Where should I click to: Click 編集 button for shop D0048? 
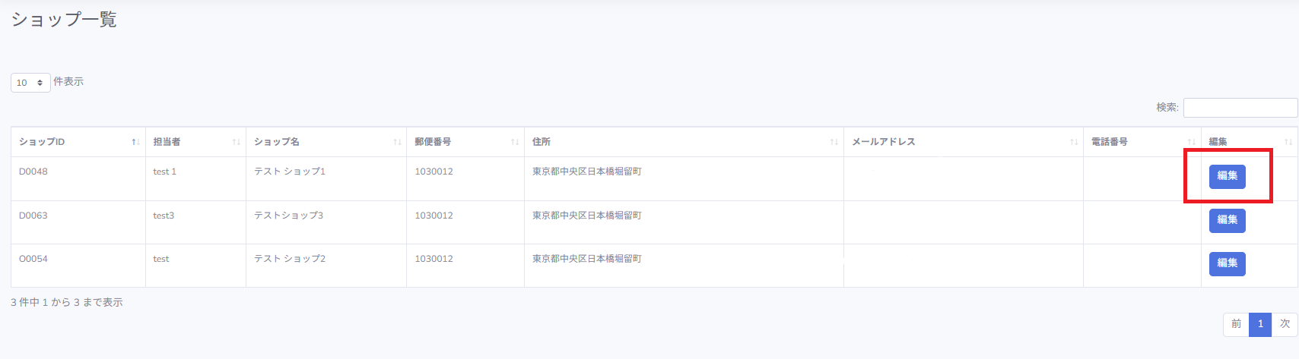[1227, 176]
